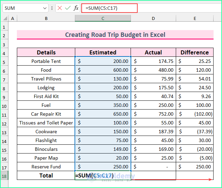Click the Cancel (X) formula icon

(60, 8)
